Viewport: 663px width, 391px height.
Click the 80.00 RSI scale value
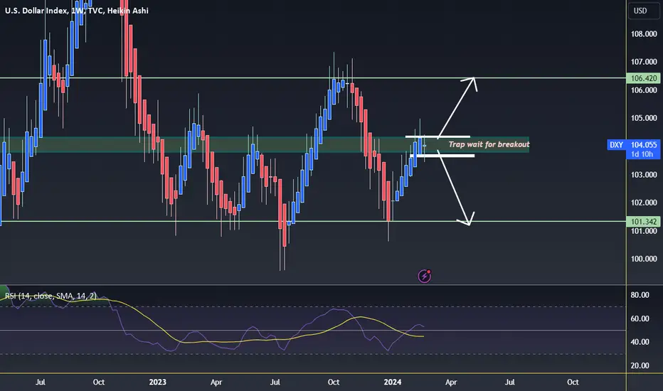point(640,295)
